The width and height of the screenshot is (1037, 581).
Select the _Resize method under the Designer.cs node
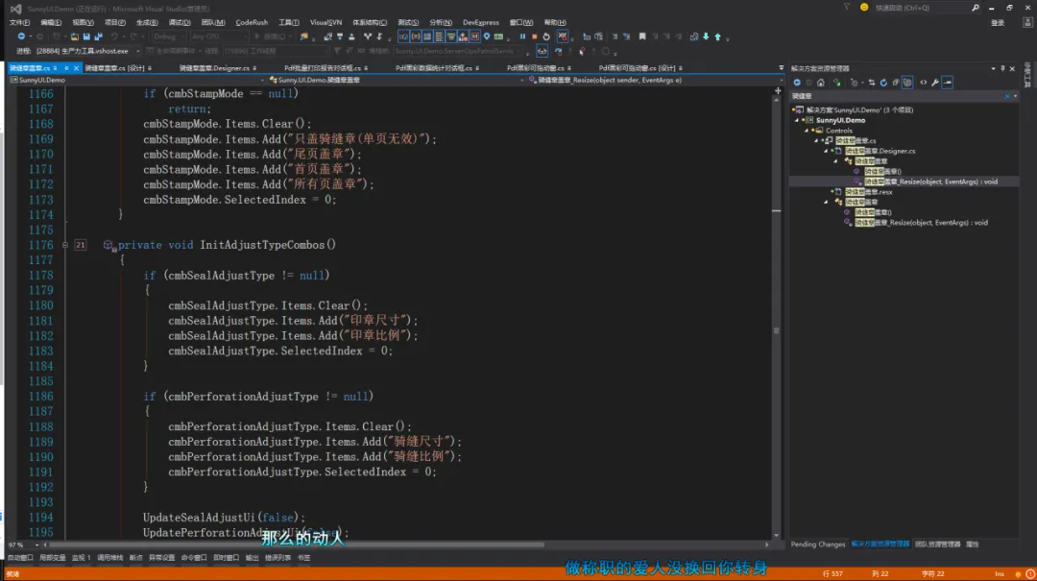(x=930, y=182)
